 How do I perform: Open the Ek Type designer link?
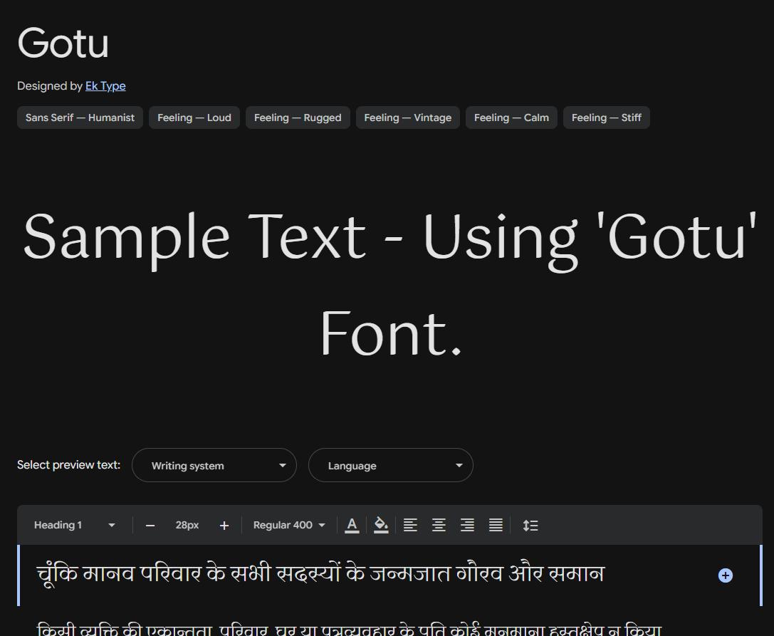(x=105, y=86)
